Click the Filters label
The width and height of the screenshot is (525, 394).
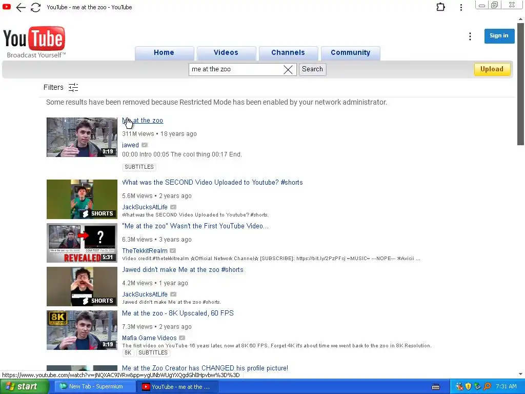pyautogui.click(x=53, y=87)
